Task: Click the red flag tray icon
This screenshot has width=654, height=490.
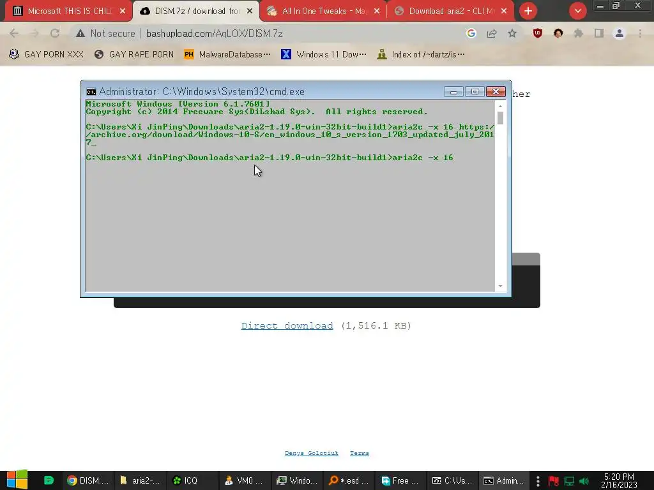Action: pyautogui.click(x=554, y=481)
